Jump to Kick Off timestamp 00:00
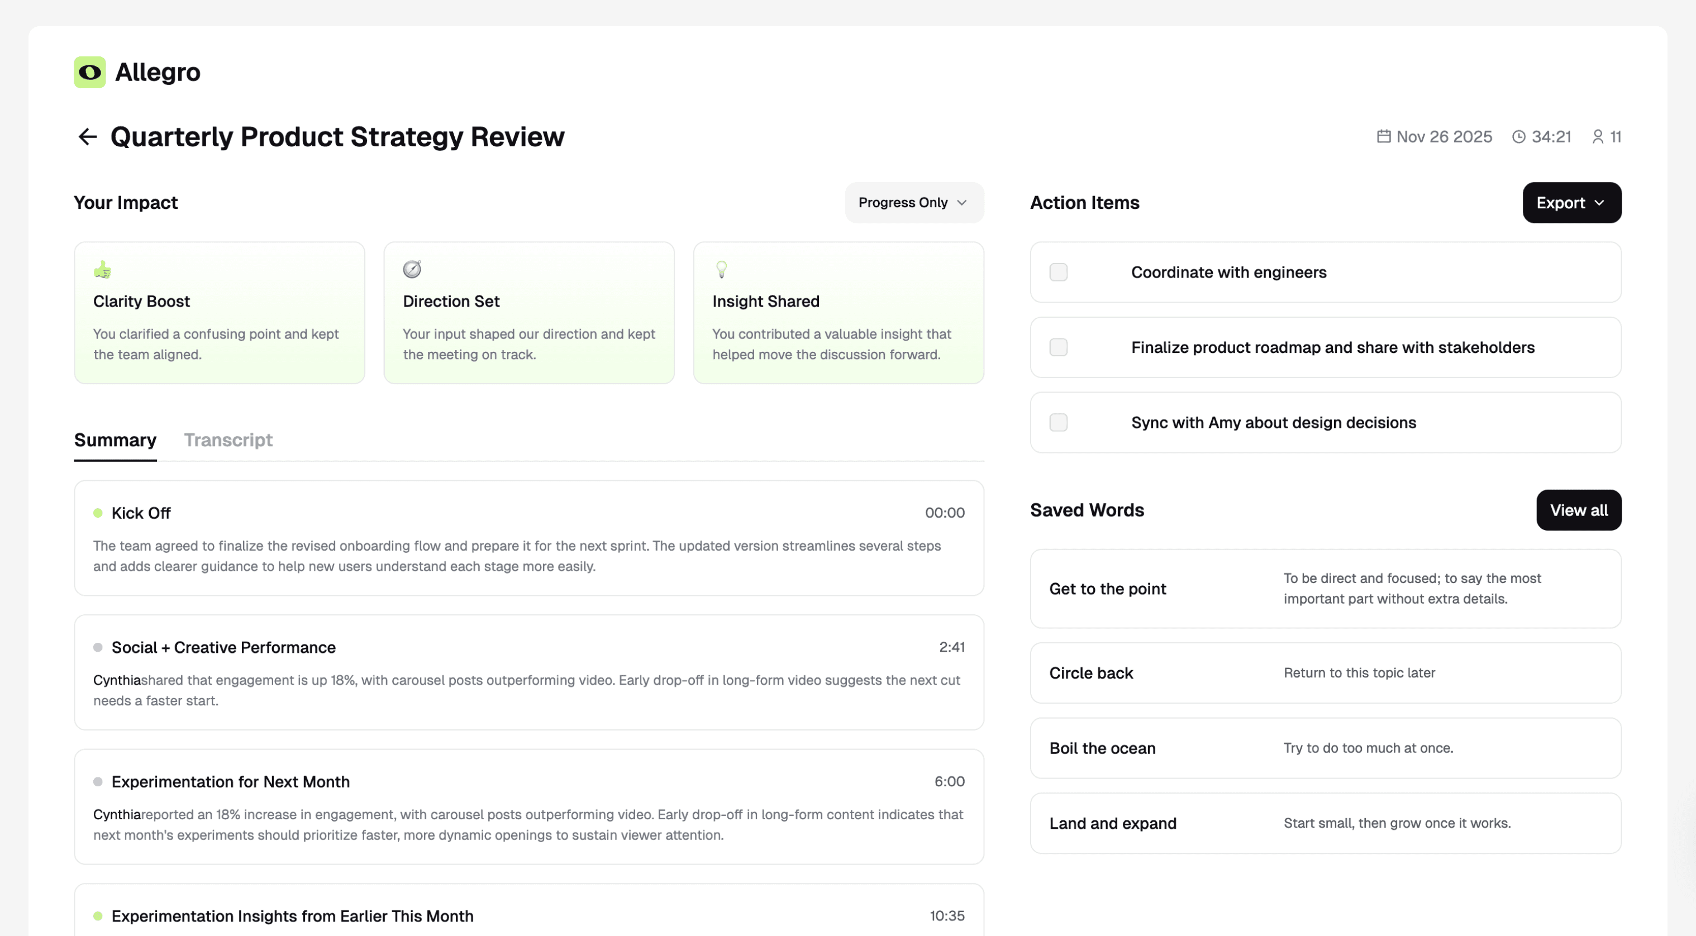Screen dimensions: 1696x936 (944, 513)
